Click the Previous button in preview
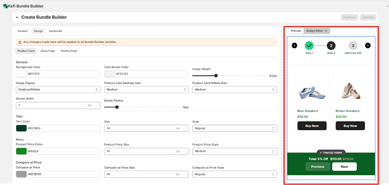The image size is (389, 185). pos(318,166)
